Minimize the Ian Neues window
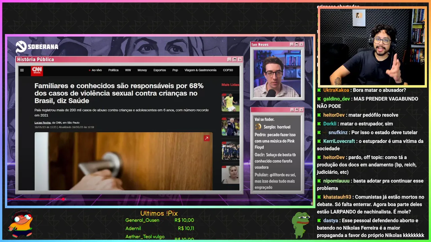This screenshot has width=431, height=242. [x=292, y=44]
